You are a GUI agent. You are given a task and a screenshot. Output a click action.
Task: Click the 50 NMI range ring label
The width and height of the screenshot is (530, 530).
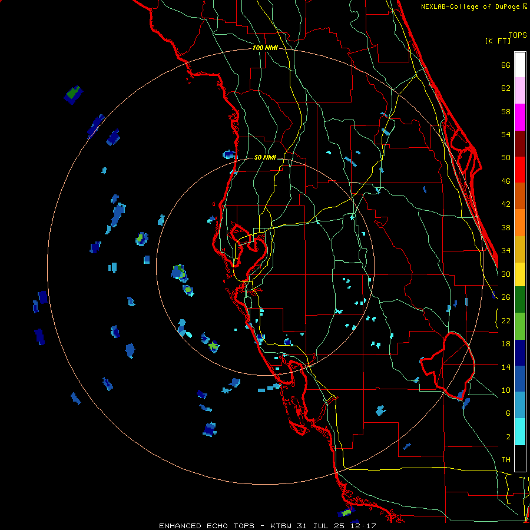265,157
